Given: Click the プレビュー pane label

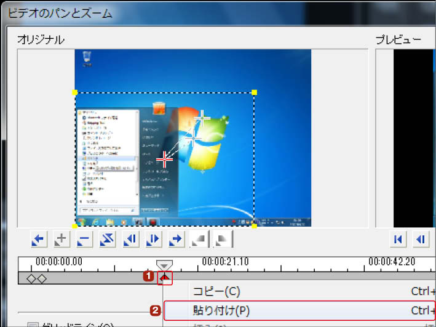Looking at the screenshot, I should coord(398,40).
